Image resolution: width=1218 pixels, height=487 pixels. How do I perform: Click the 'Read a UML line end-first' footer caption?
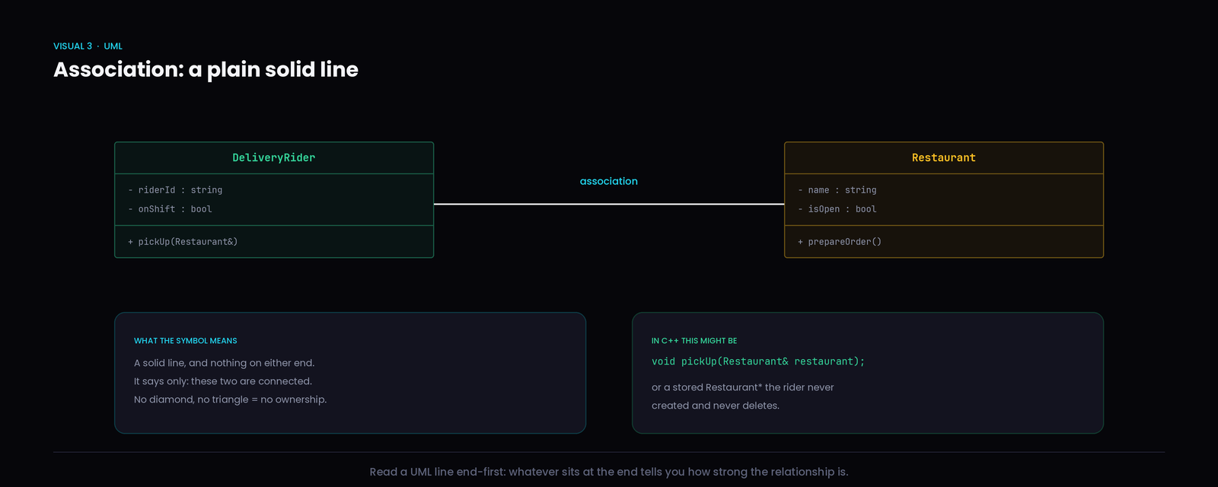point(609,472)
